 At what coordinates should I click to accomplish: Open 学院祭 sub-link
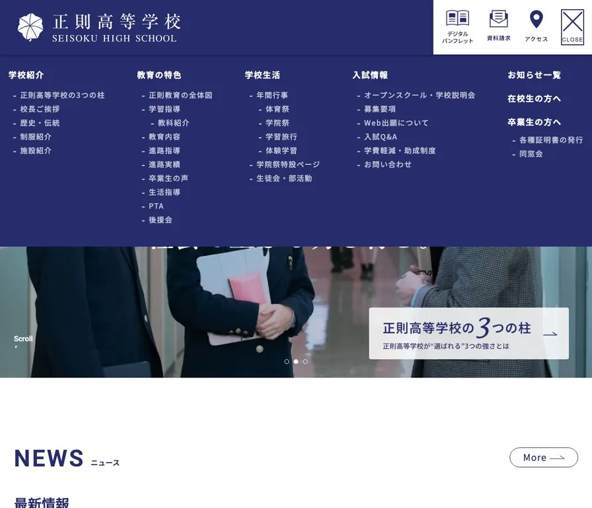(x=277, y=123)
